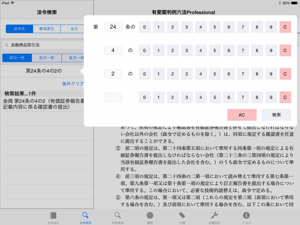Image resolution: width=300 pixels, height=225 pixels.
Task: Open the 履歴 clock icon
Action: (x=150, y=215)
